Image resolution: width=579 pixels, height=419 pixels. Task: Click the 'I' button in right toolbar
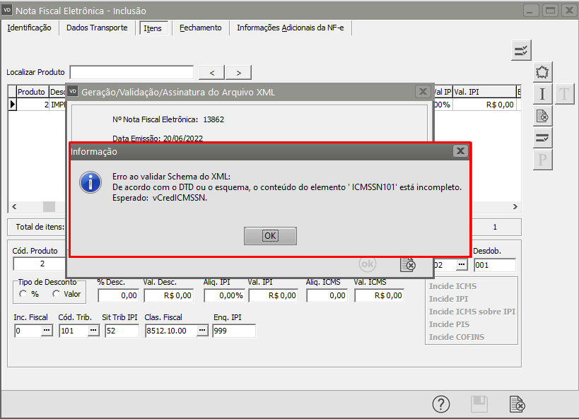tap(542, 94)
